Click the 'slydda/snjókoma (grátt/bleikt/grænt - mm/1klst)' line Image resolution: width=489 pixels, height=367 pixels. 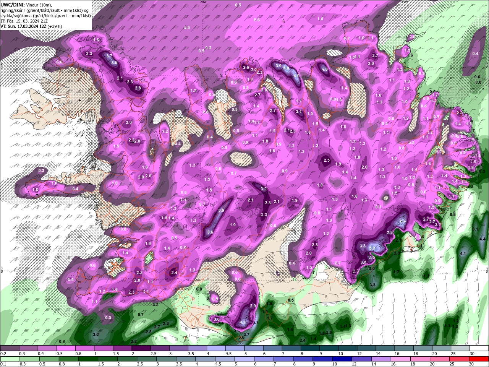(x=45, y=16)
